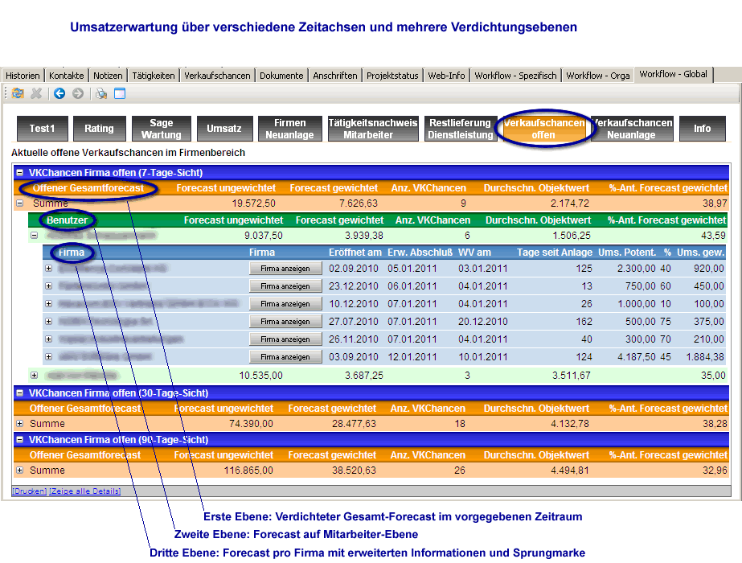This screenshot has height=563, width=742.
Task: Click Firma anzeigen for 02.09.2010 row
Action: tap(285, 269)
